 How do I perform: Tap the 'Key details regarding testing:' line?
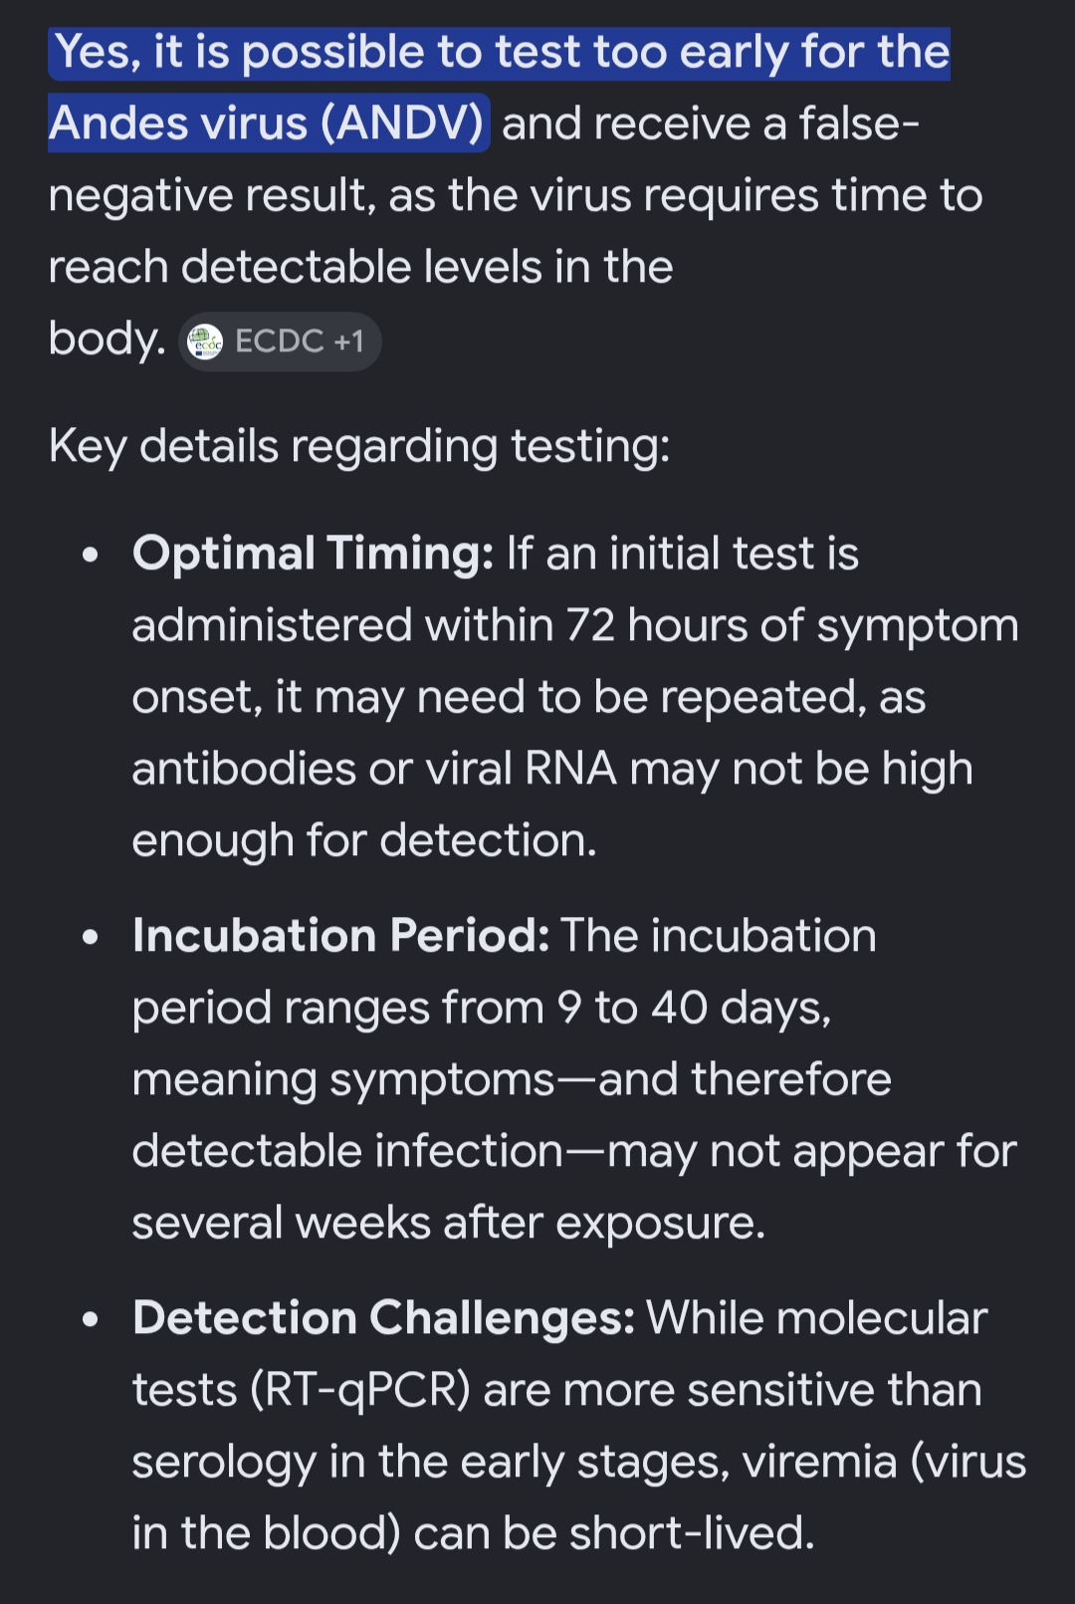pyautogui.click(x=359, y=446)
